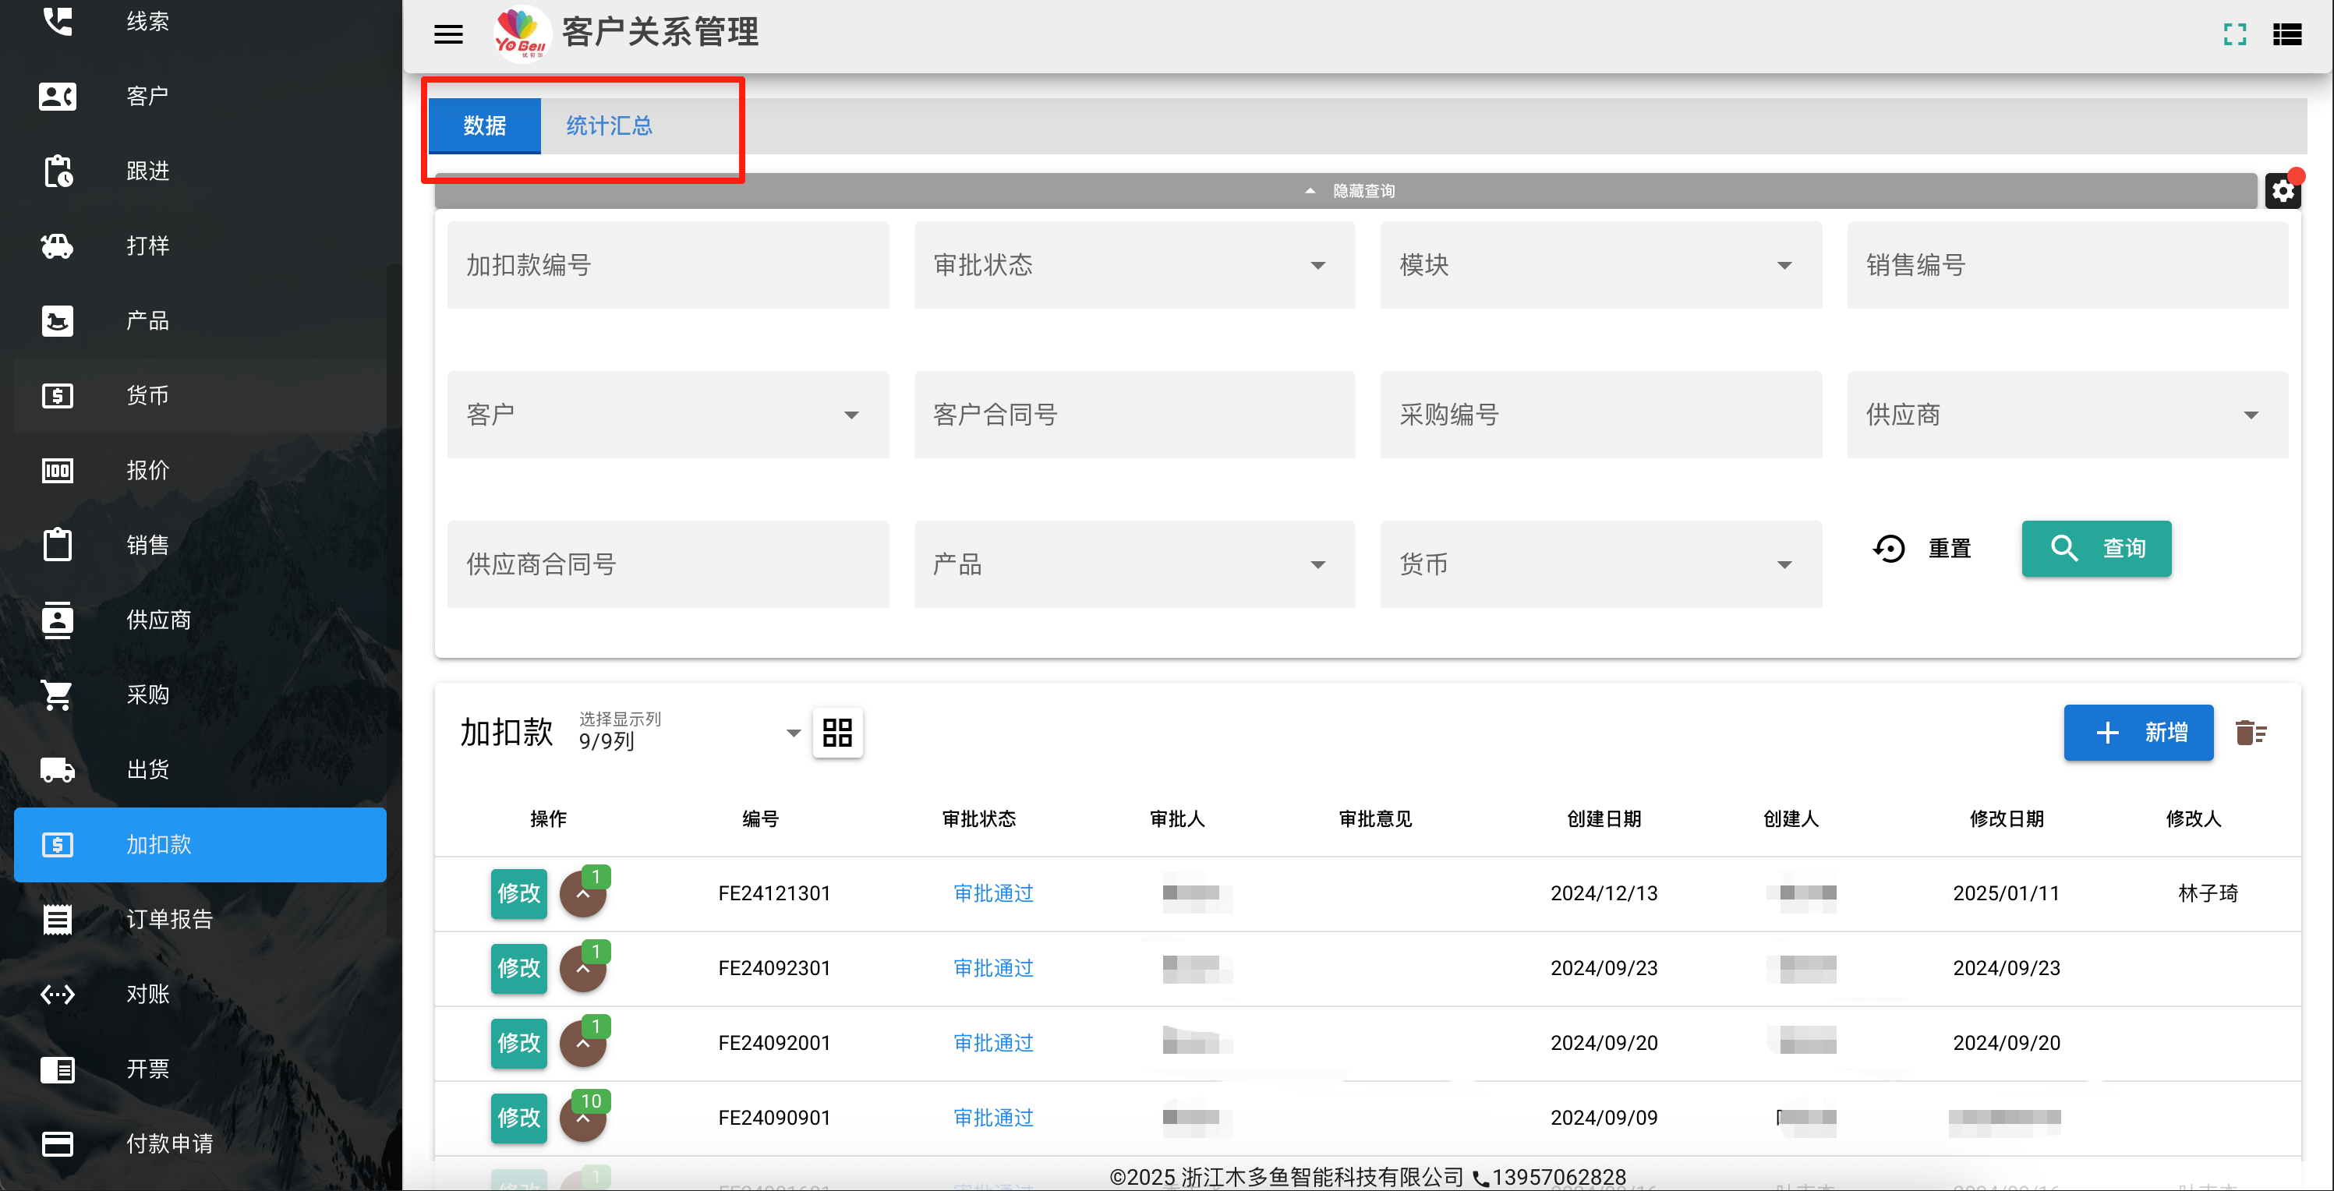2334x1191 pixels.
Task: Open 采购 shopping cart in sidebar
Action: click(x=200, y=694)
